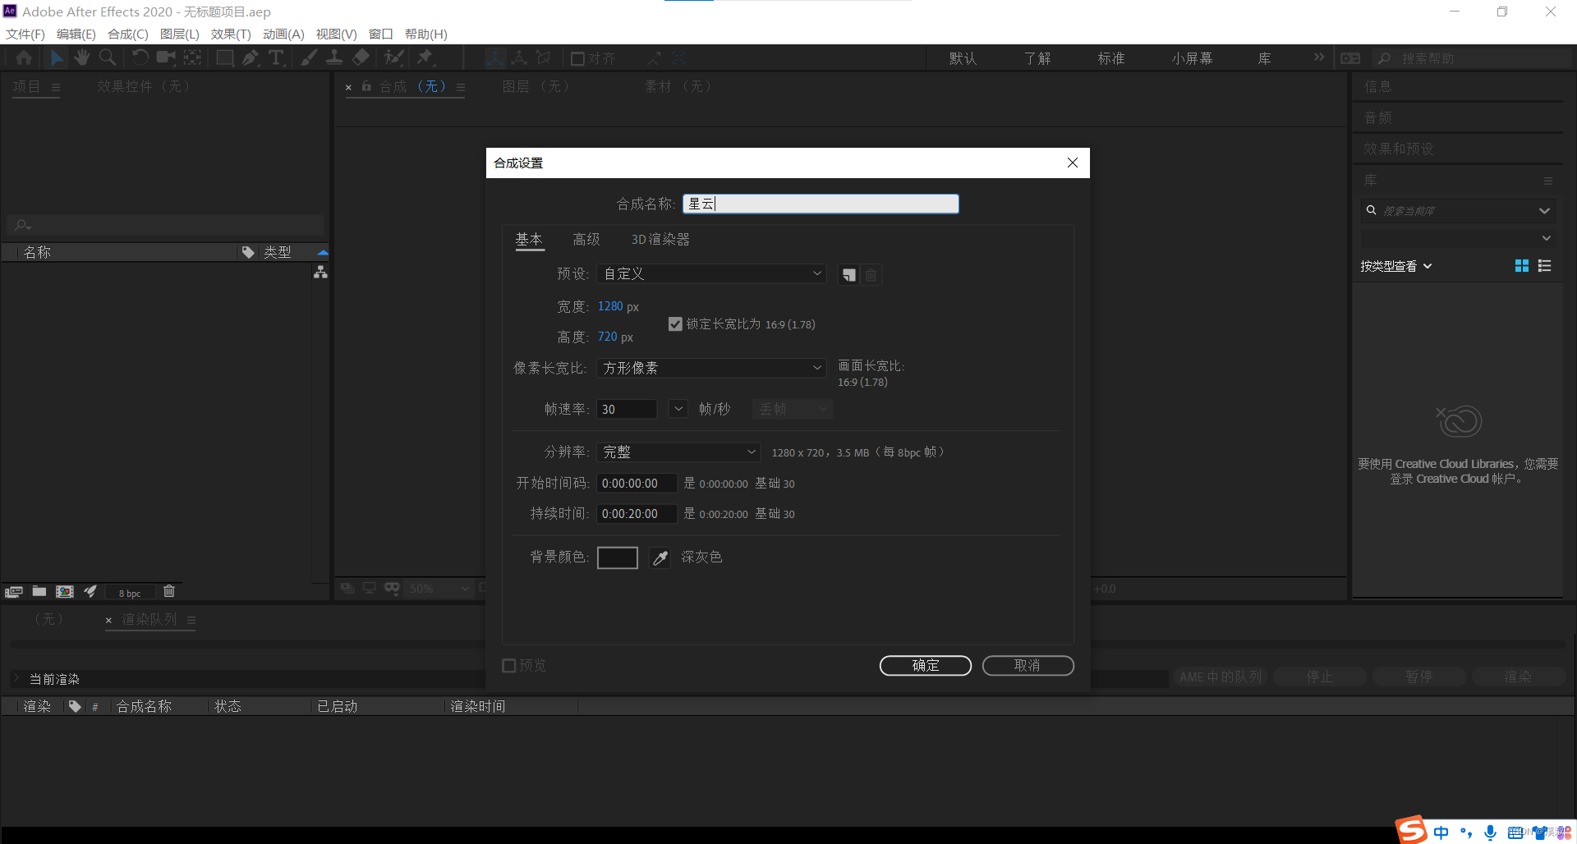Click the Project panel delete trash icon

(169, 591)
